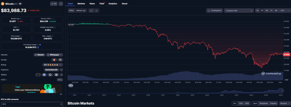
Task: Click Circulating supply info icon
Action: click(x=38, y=45)
